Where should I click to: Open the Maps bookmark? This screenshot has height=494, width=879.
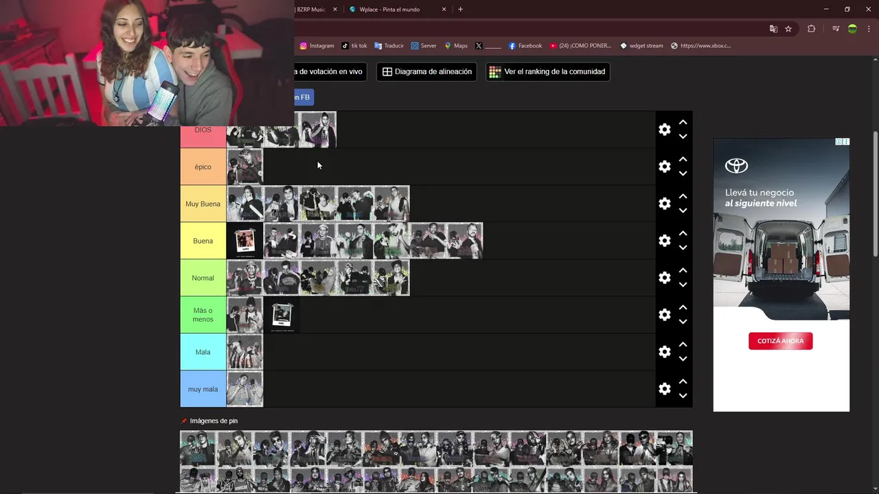456,46
